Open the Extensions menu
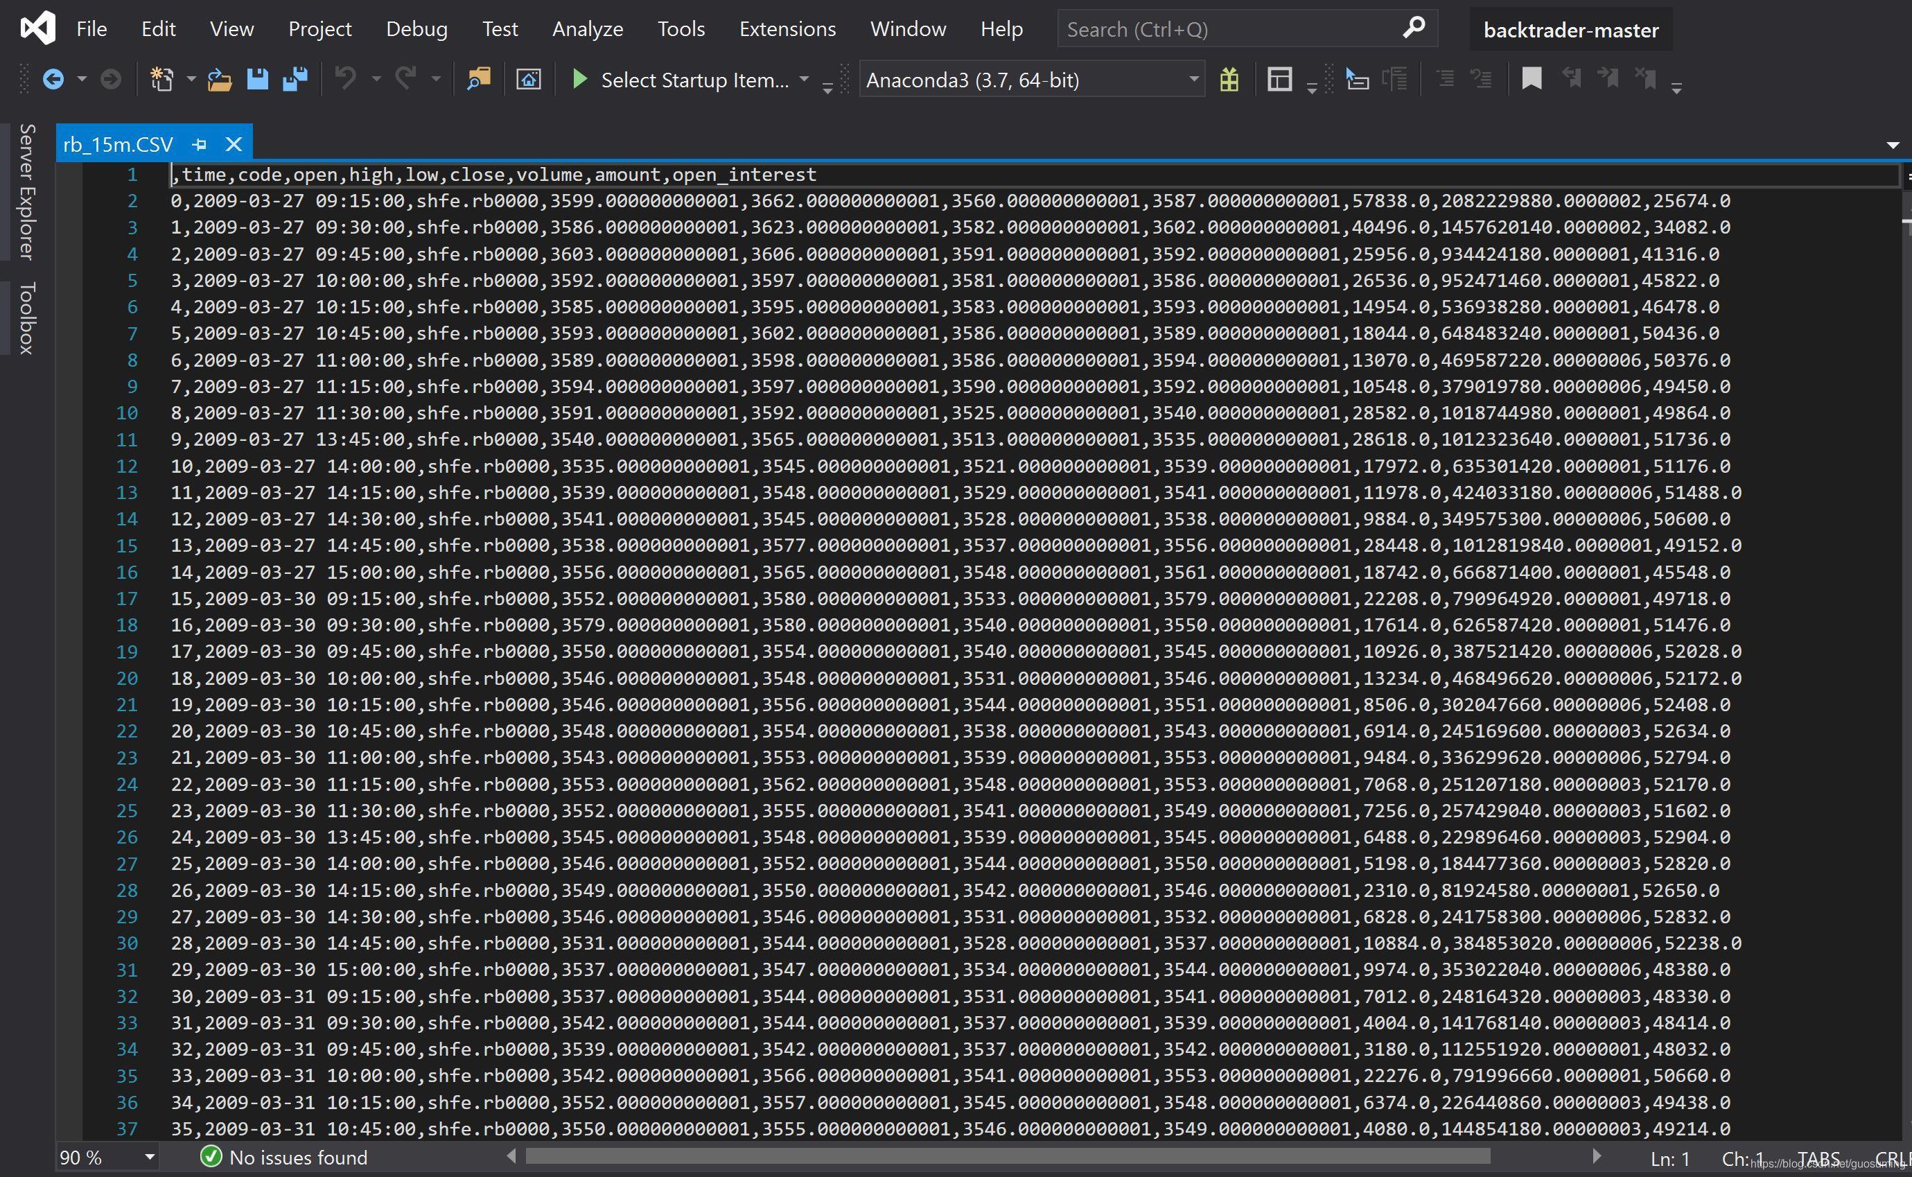1912x1177 pixels. 787,29
